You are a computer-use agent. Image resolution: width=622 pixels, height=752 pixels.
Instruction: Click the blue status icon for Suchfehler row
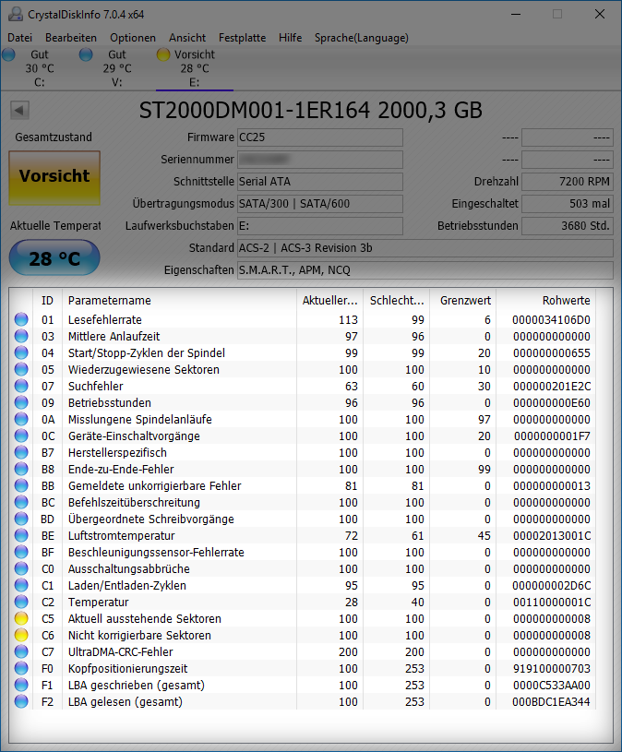click(21, 386)
